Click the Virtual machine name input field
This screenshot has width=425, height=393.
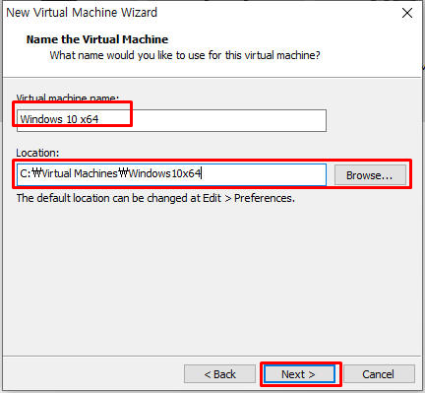pyautogui.click(x=171, y=120)
